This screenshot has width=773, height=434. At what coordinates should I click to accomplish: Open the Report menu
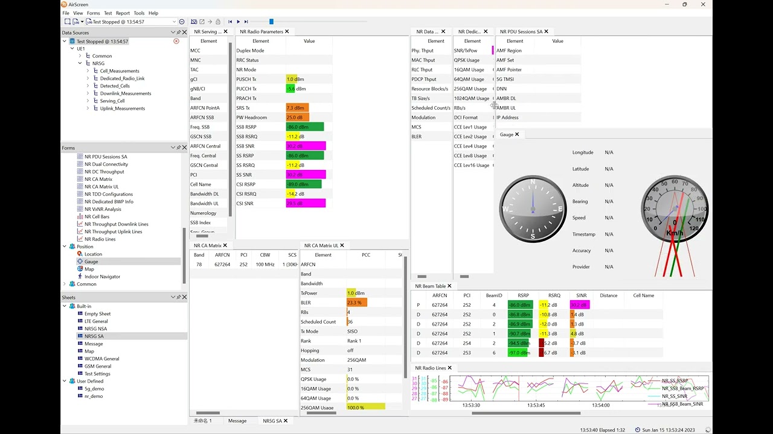123,13
